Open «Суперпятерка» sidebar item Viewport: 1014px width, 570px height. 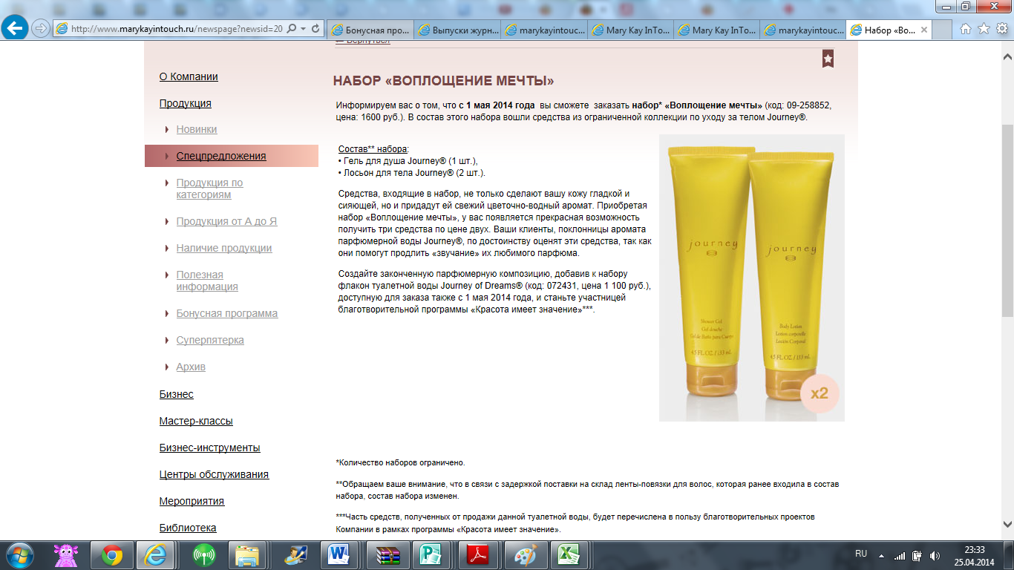click(210, 340)
